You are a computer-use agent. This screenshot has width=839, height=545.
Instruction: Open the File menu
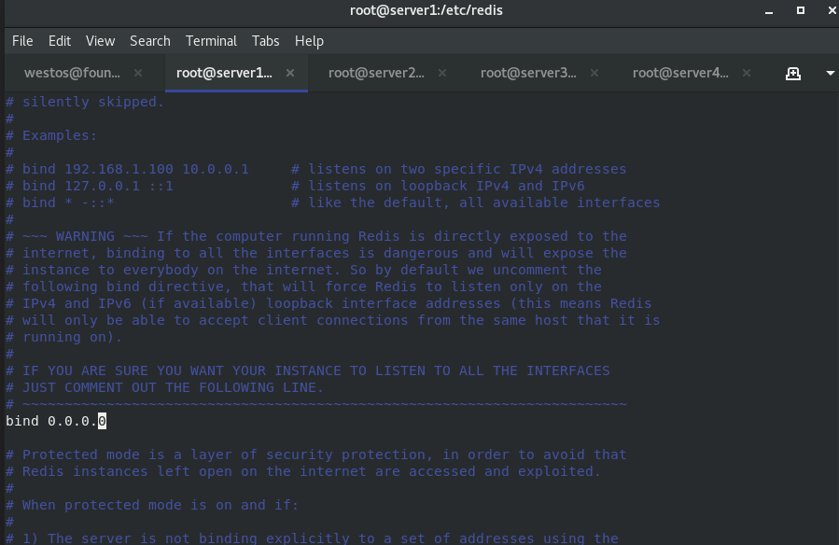22,41
